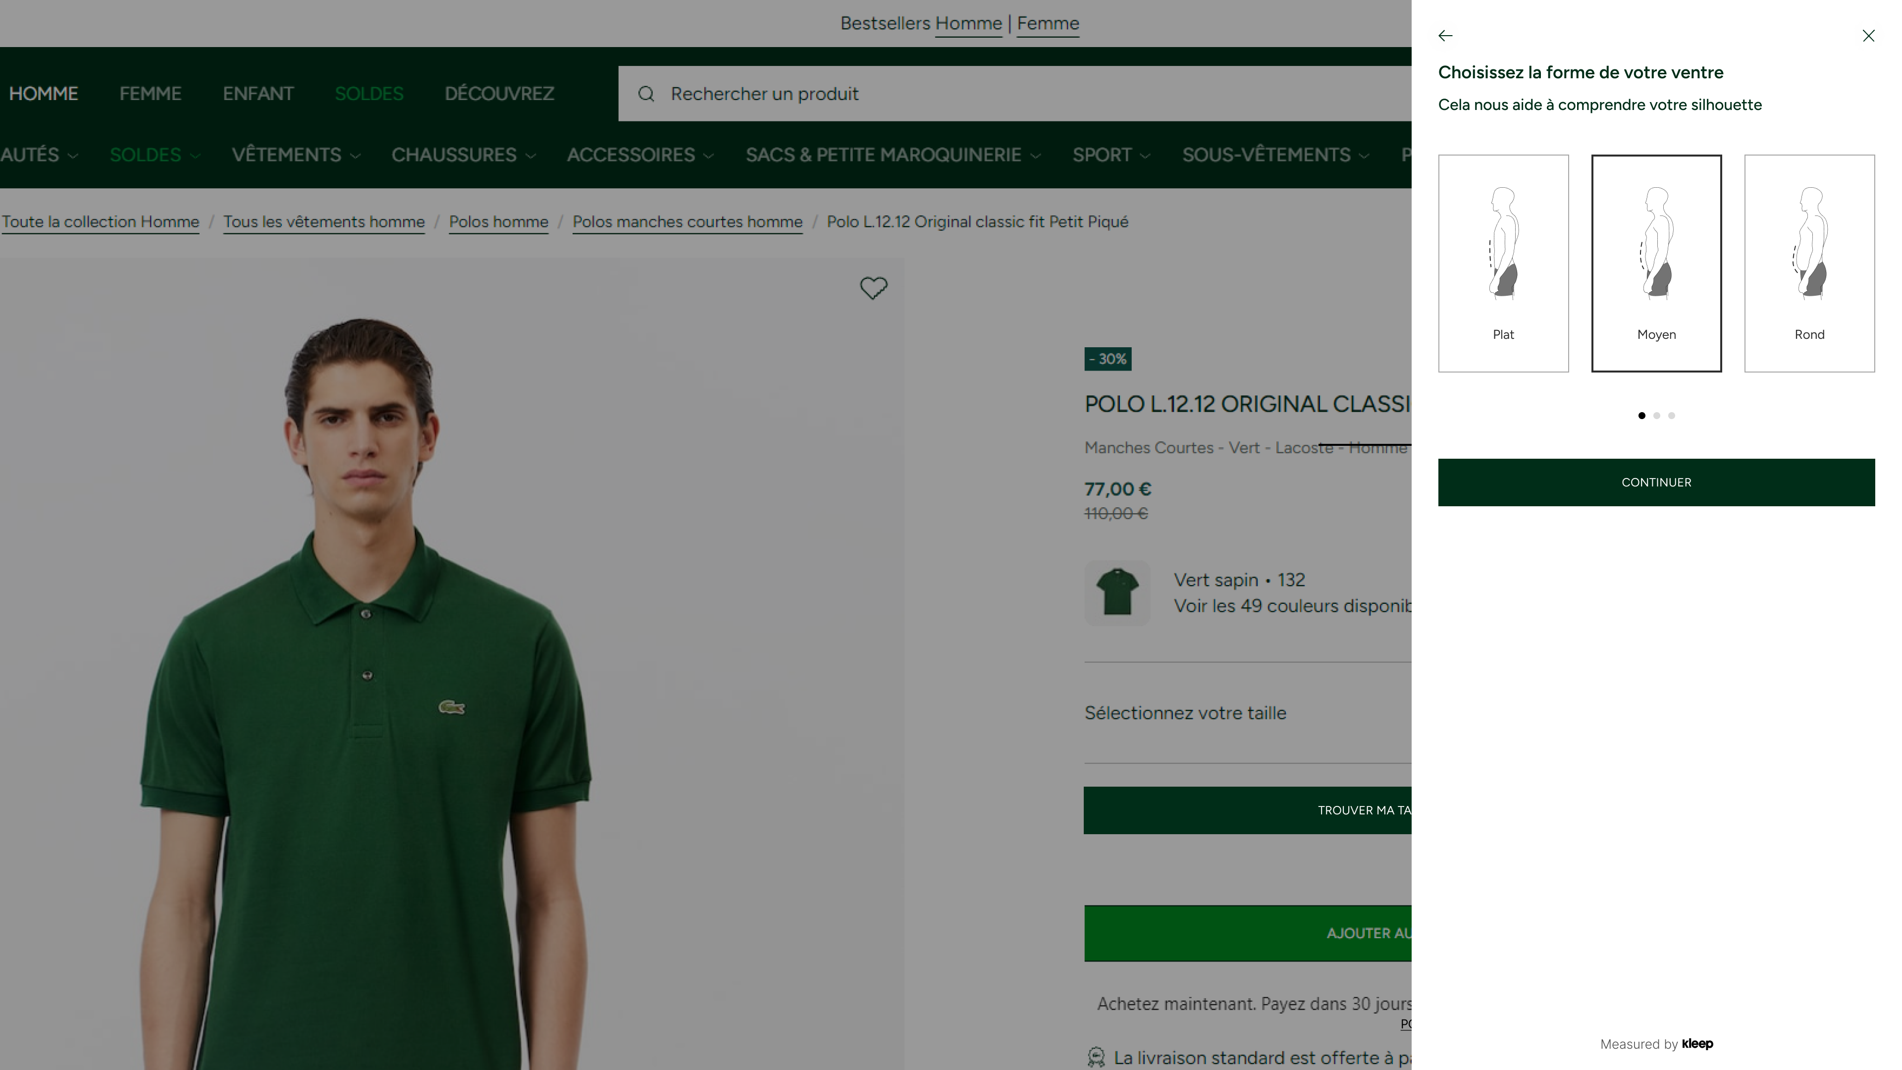The width and height of the screenshot is (1902, 1070).
Task: Switch to ENFANT section
Action: pyautogui.click(x=259, y=94)
